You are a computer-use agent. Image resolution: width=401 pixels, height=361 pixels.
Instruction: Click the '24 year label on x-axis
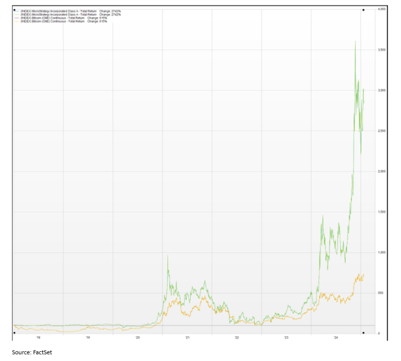tap(336, 338)
